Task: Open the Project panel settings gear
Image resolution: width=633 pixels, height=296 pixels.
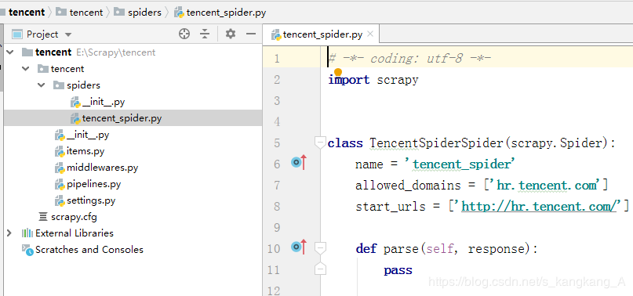Action: (231, 34)
